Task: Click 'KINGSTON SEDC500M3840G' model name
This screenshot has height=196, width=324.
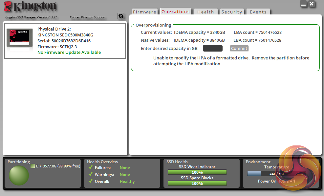Action: point(65,35)
